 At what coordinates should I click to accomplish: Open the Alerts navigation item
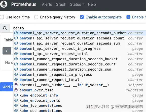click(47, 4)
